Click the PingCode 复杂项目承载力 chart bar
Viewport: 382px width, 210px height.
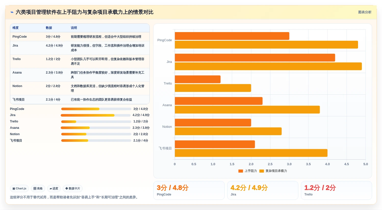pos(266,45)
